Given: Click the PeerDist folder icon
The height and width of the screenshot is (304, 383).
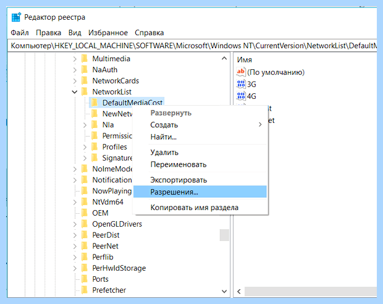Looking at the screenshot, I should tap(85, 235).
